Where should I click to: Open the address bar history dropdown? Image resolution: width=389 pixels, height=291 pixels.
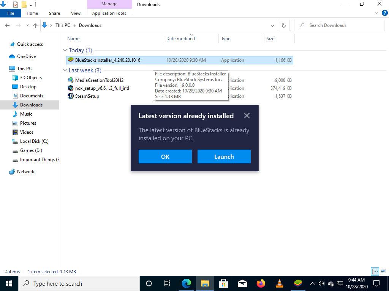pos(272,25)
